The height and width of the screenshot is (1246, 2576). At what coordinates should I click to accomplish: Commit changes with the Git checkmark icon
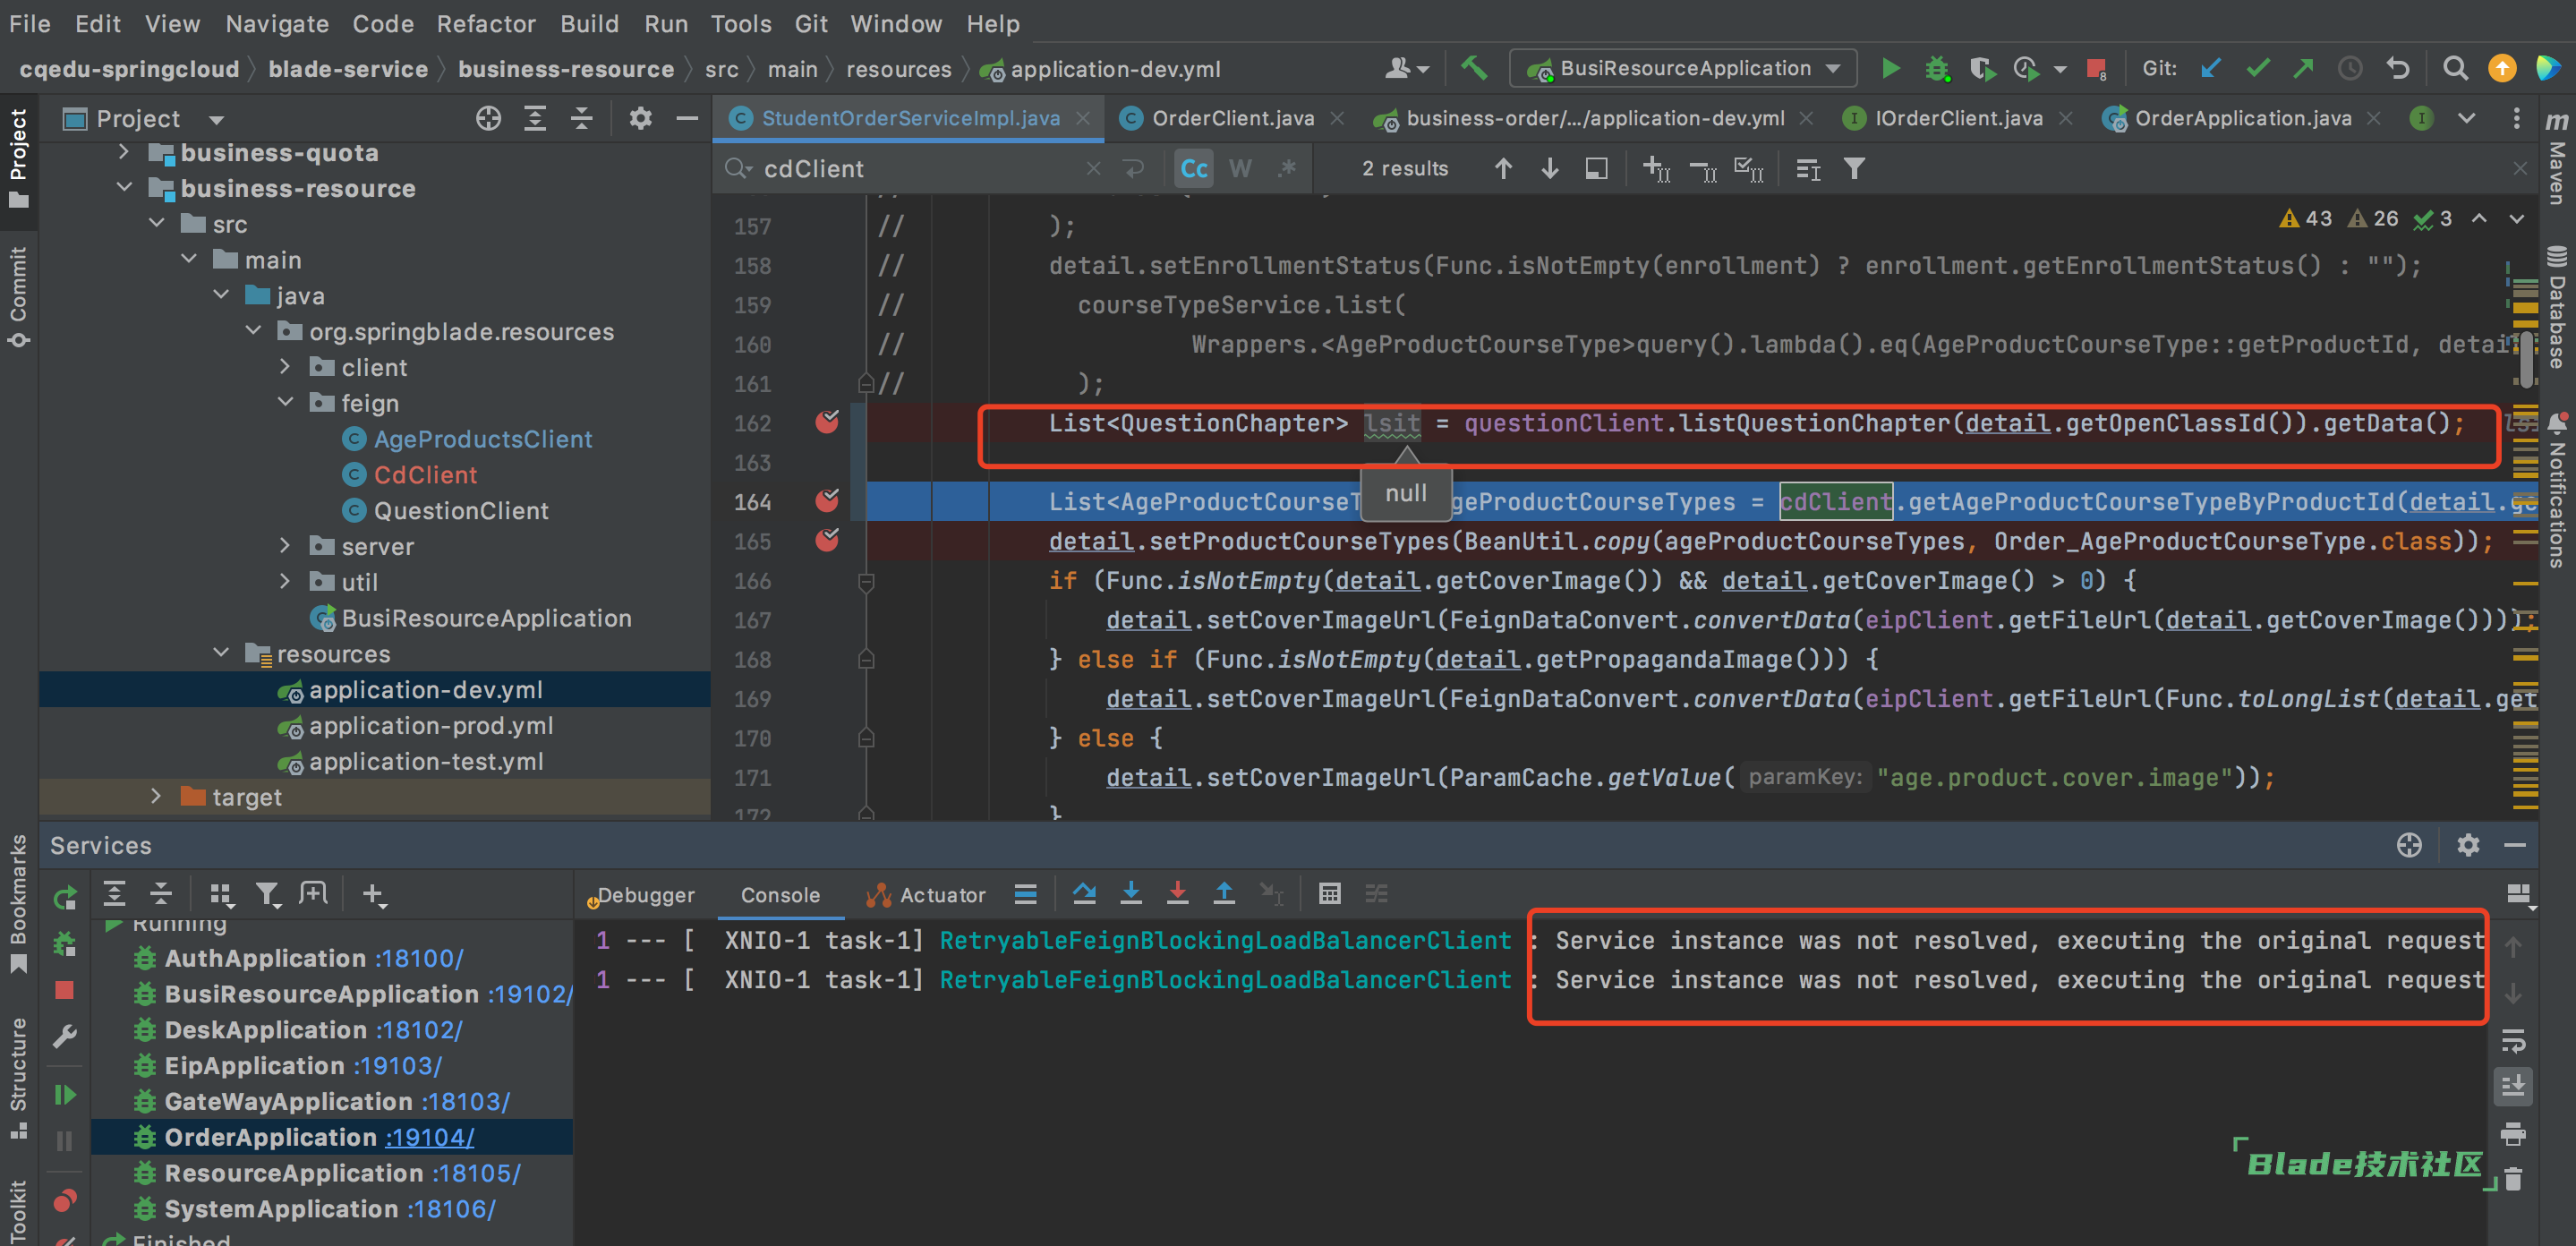point(2257,68)
